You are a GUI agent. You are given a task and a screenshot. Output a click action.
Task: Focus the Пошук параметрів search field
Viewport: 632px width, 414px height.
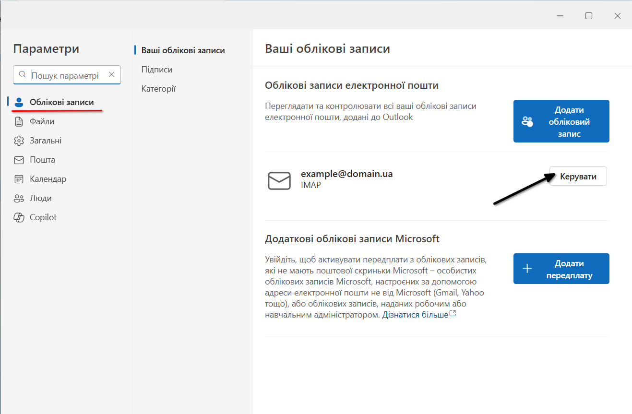[67, 75]
